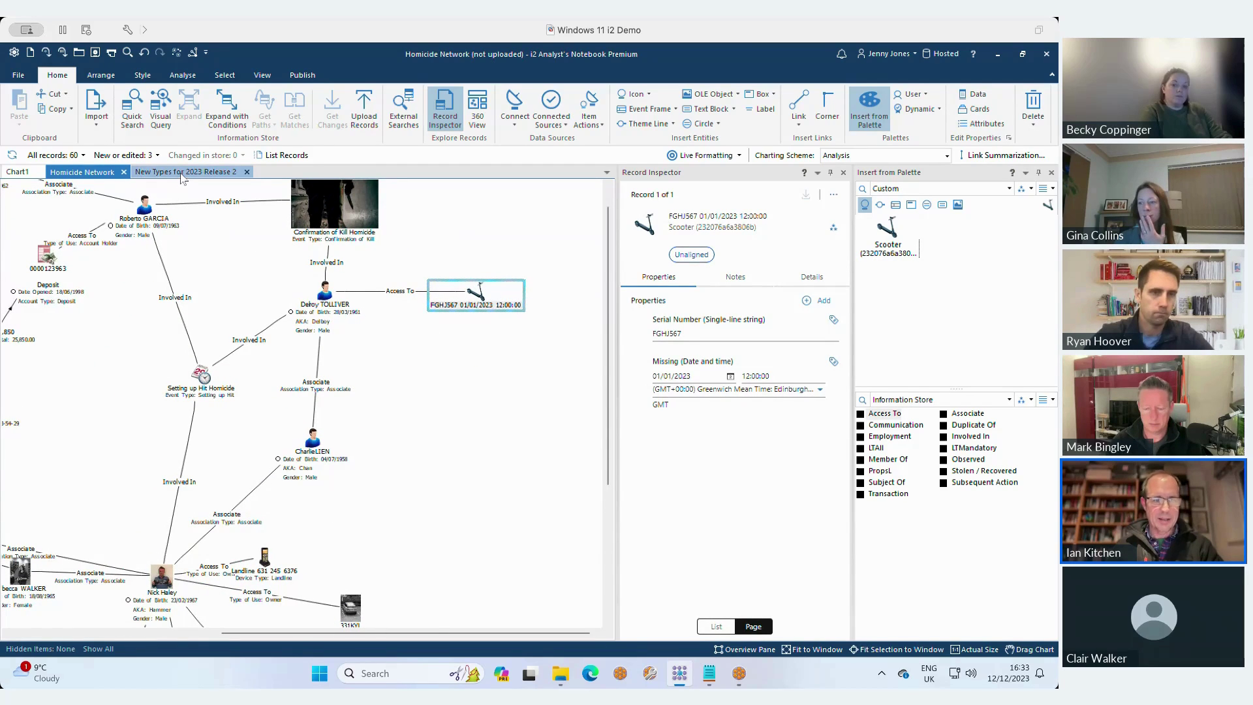
Task: Open Item Actions menu
Action: click(x=589, y=108)
